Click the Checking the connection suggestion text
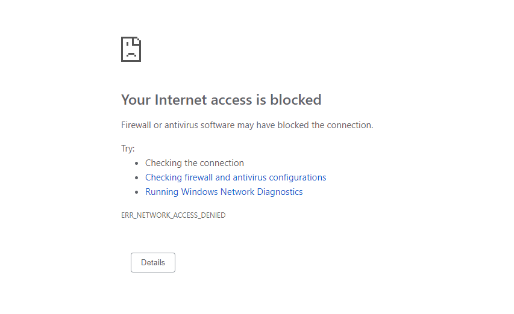The width and height of the screenshot is (514, 314). (x=195, y=163)
